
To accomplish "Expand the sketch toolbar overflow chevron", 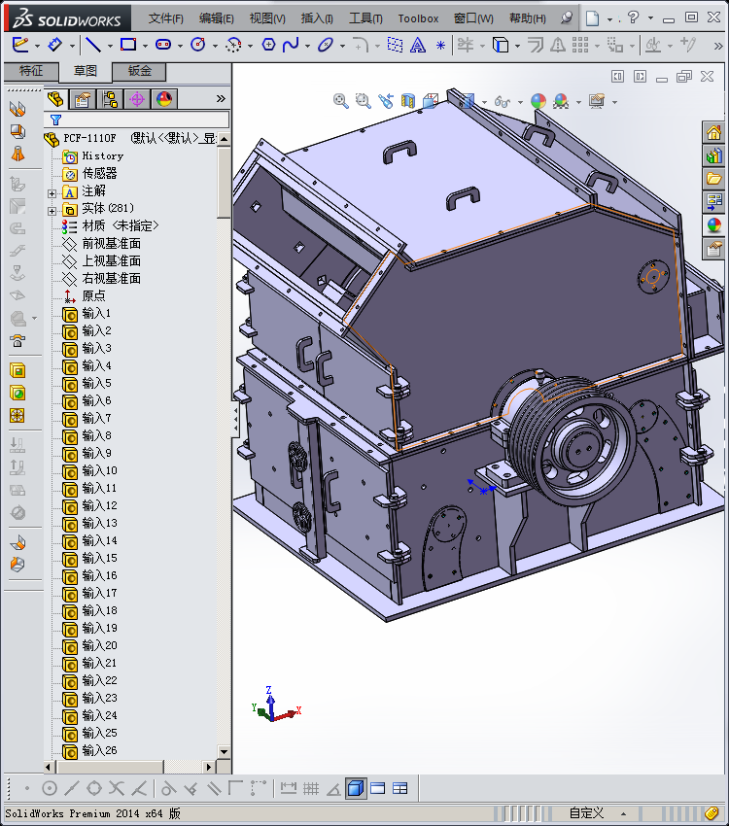I will coord(718,46).
